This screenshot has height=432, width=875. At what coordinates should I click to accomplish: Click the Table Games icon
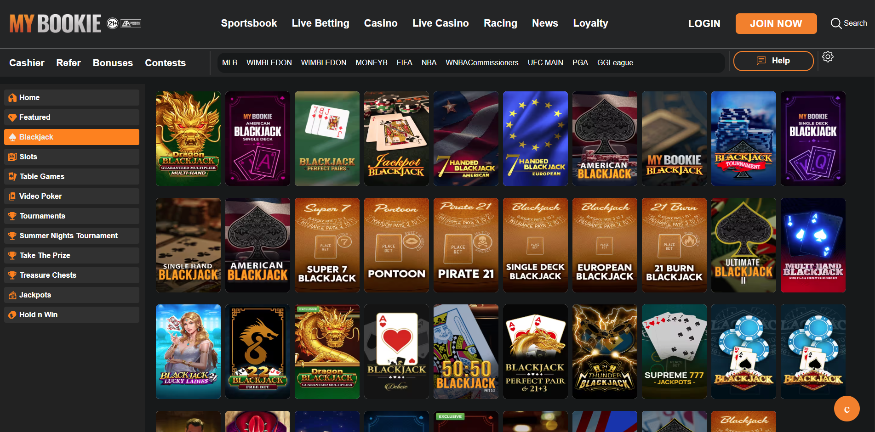point(12,177)
